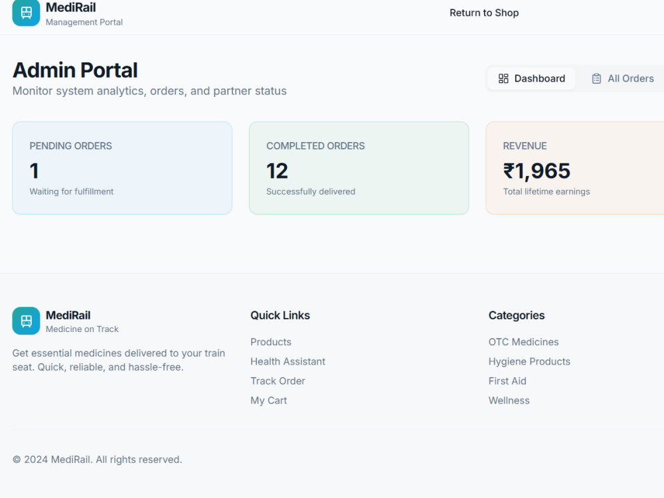Click the Completed Orders card
The height and width of the screenshot is (498, 664).
[x=359, y=168]
